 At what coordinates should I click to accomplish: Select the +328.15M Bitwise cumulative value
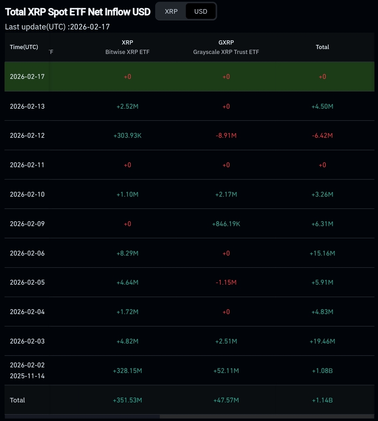click(127, 371)
